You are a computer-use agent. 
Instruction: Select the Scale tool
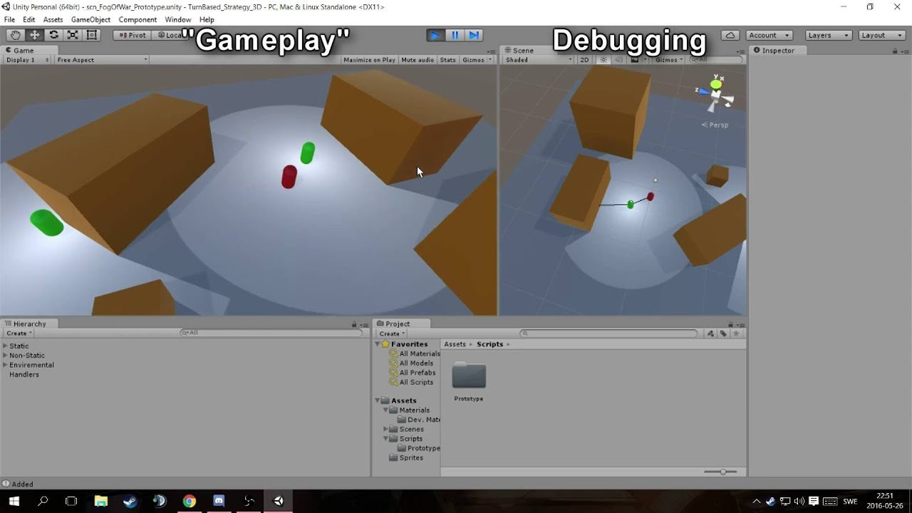(73, 35)
